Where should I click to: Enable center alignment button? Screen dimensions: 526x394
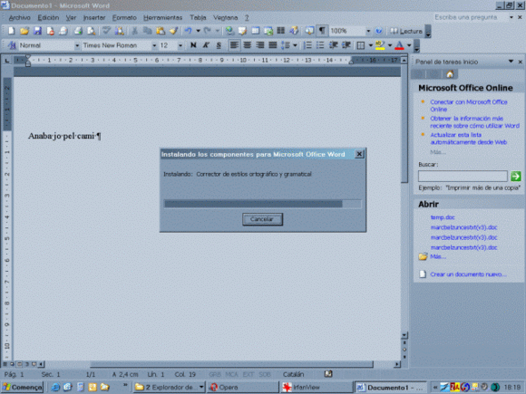(248, 45)
